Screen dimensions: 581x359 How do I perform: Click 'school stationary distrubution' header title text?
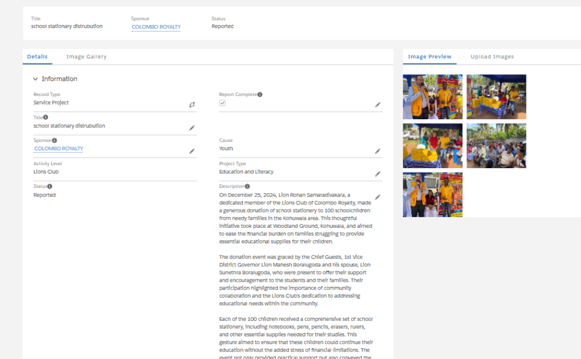(x=67, y=26)
